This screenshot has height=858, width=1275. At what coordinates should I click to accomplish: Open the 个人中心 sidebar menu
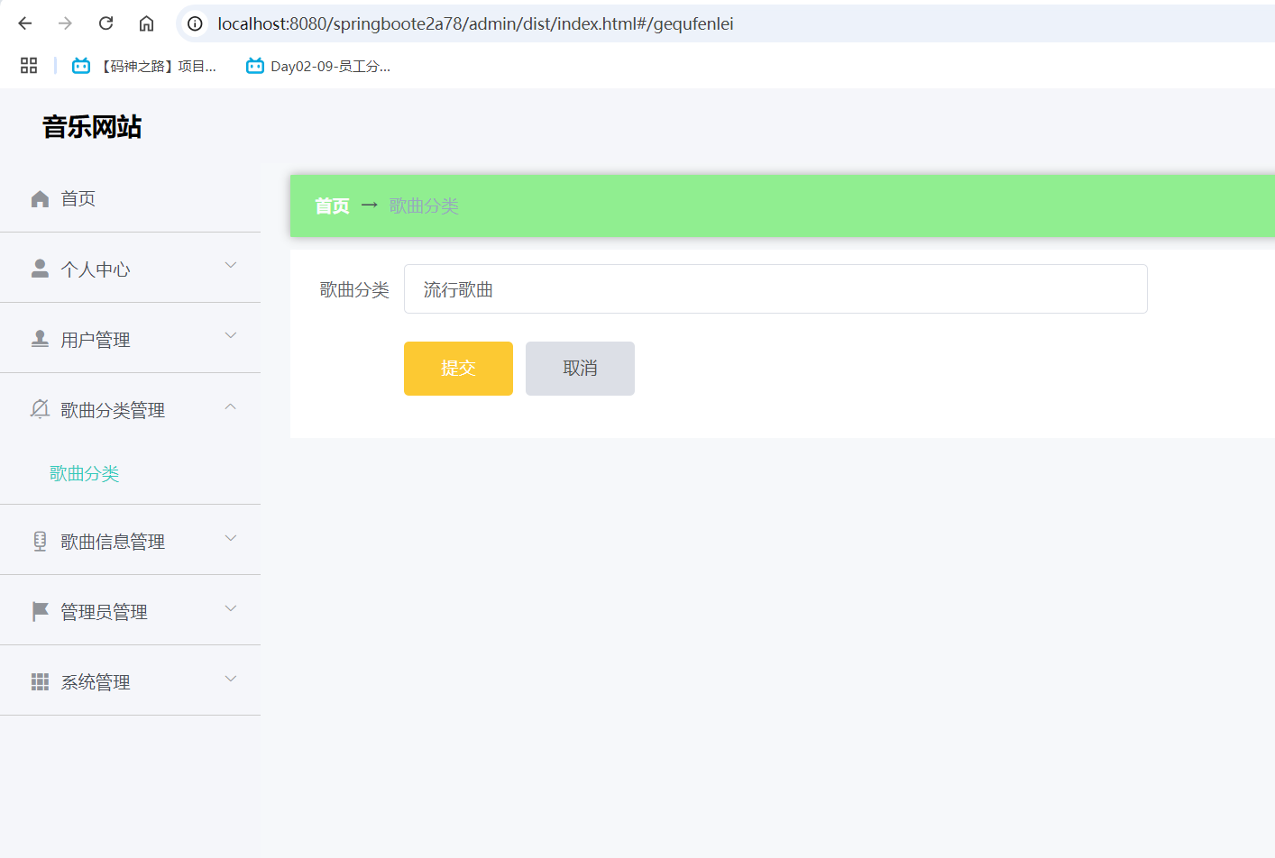tap(130, 269)
